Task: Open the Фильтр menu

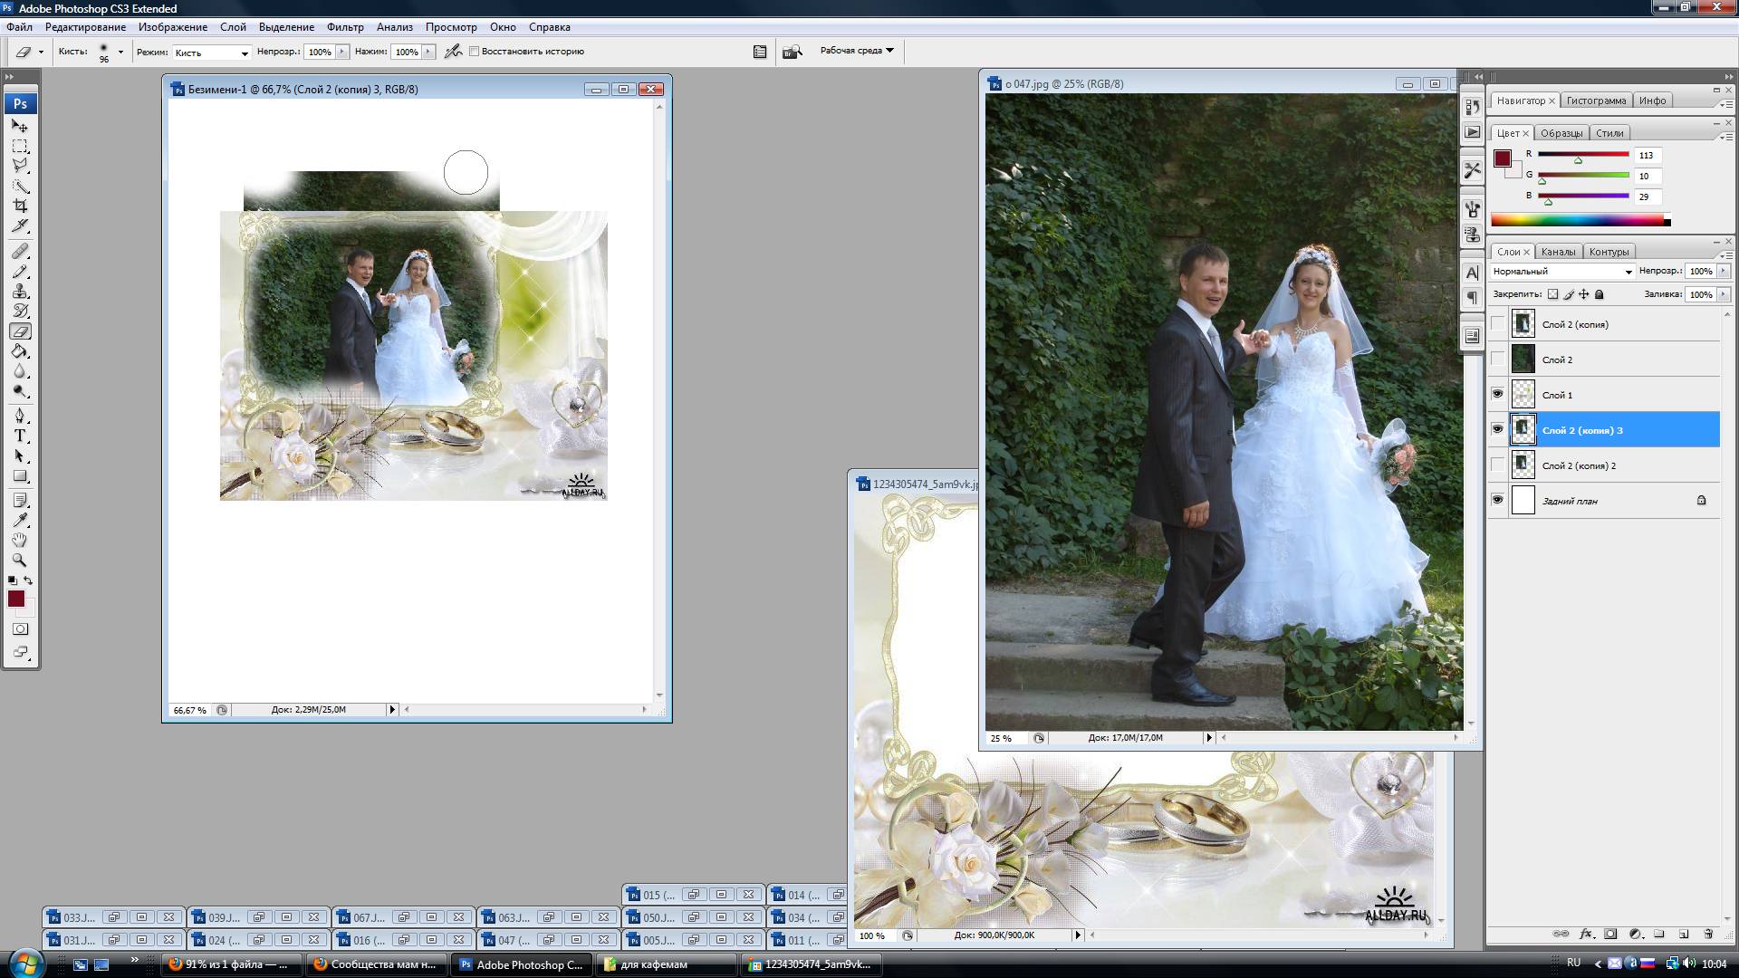Action: tap(345, 27)
